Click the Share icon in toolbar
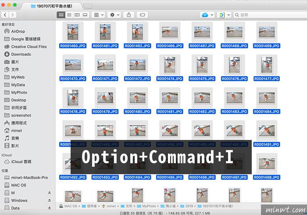Screen dimensions: 307x215 [129, 14]
